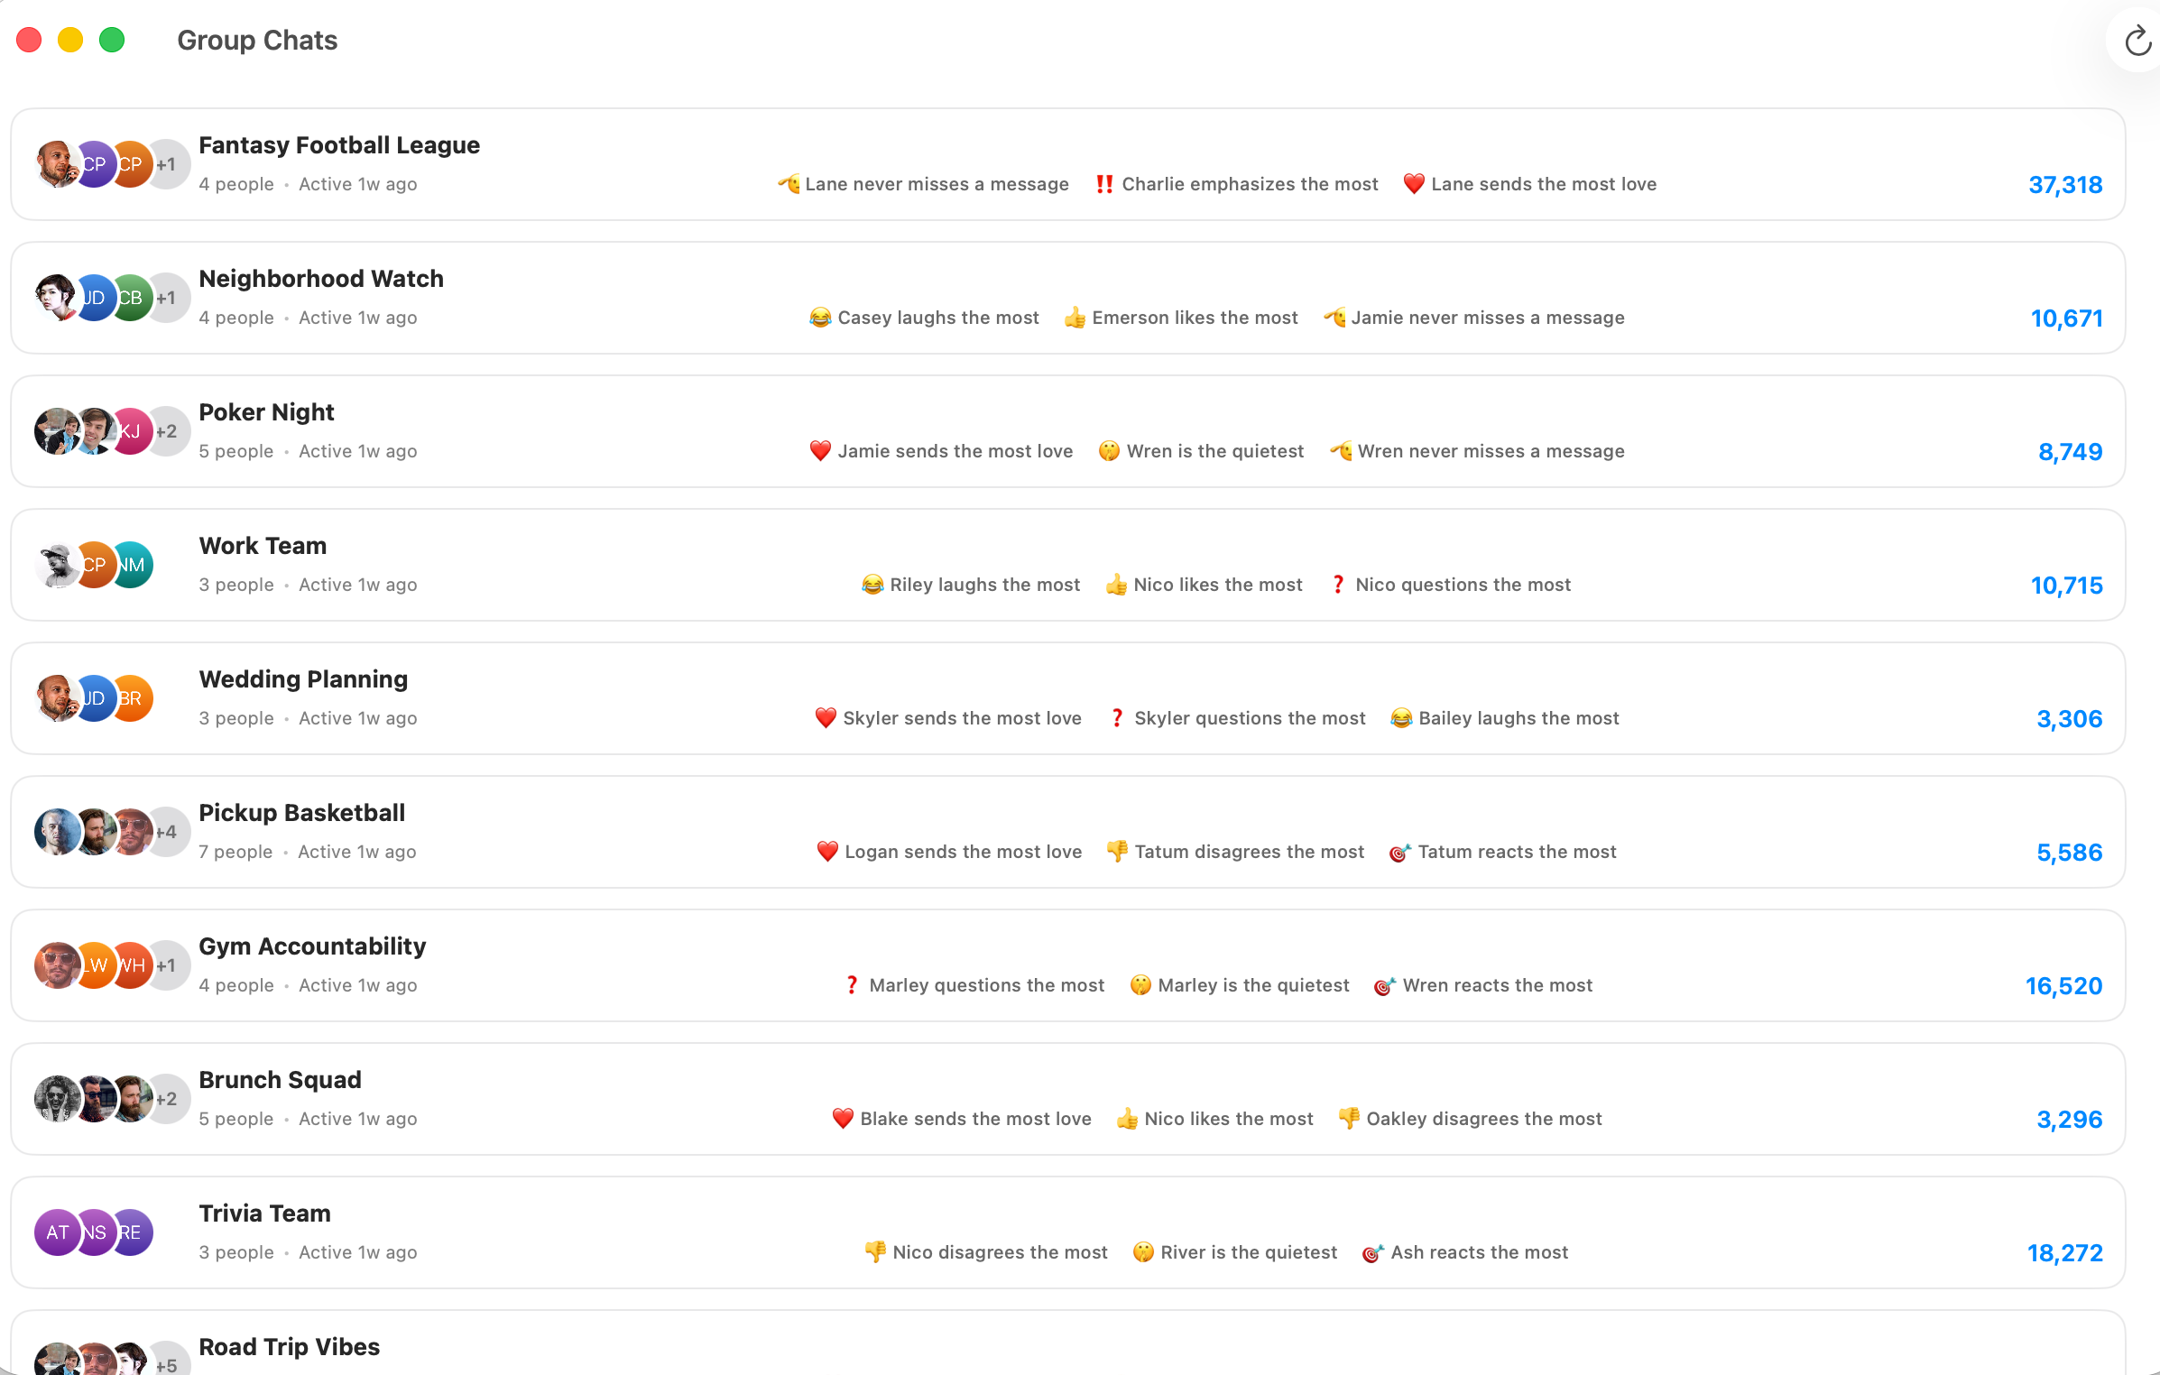Click the 18,272 count on Trivia Team
Screen dimensions: 2160x1375
(x=2065, y=1252)
